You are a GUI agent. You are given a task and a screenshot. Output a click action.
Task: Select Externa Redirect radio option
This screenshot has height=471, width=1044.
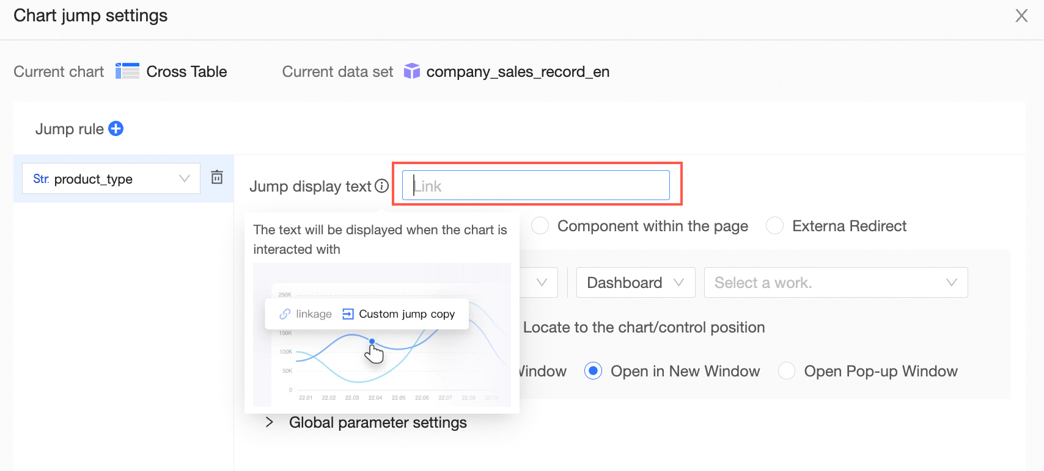click(x=774, y=226)
